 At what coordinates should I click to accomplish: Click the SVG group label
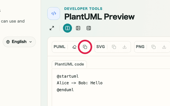click(101, 47)
